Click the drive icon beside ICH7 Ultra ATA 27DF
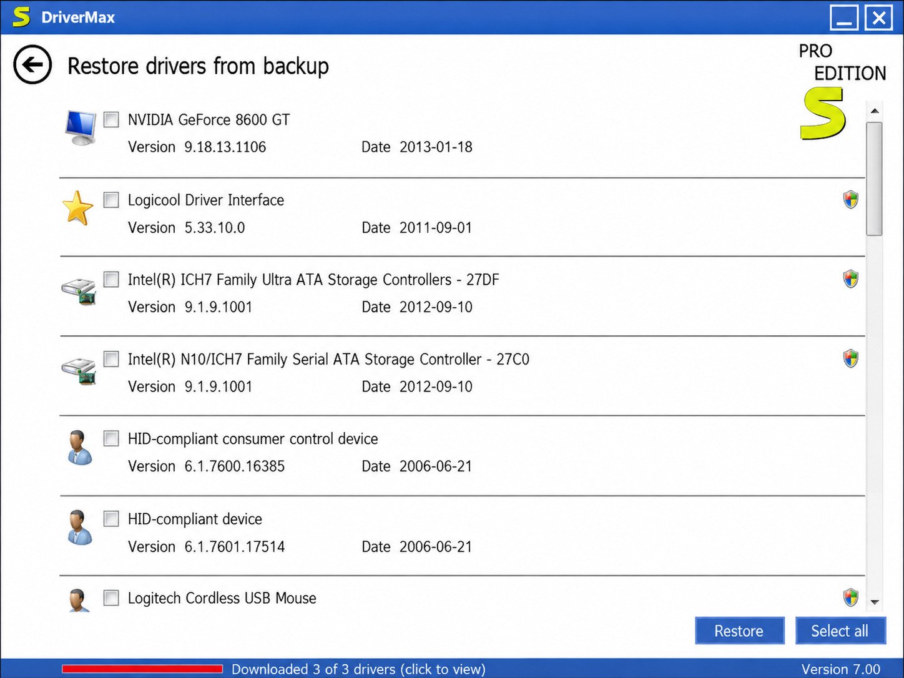This screenshot has height=678, width=904. point(79,291)
